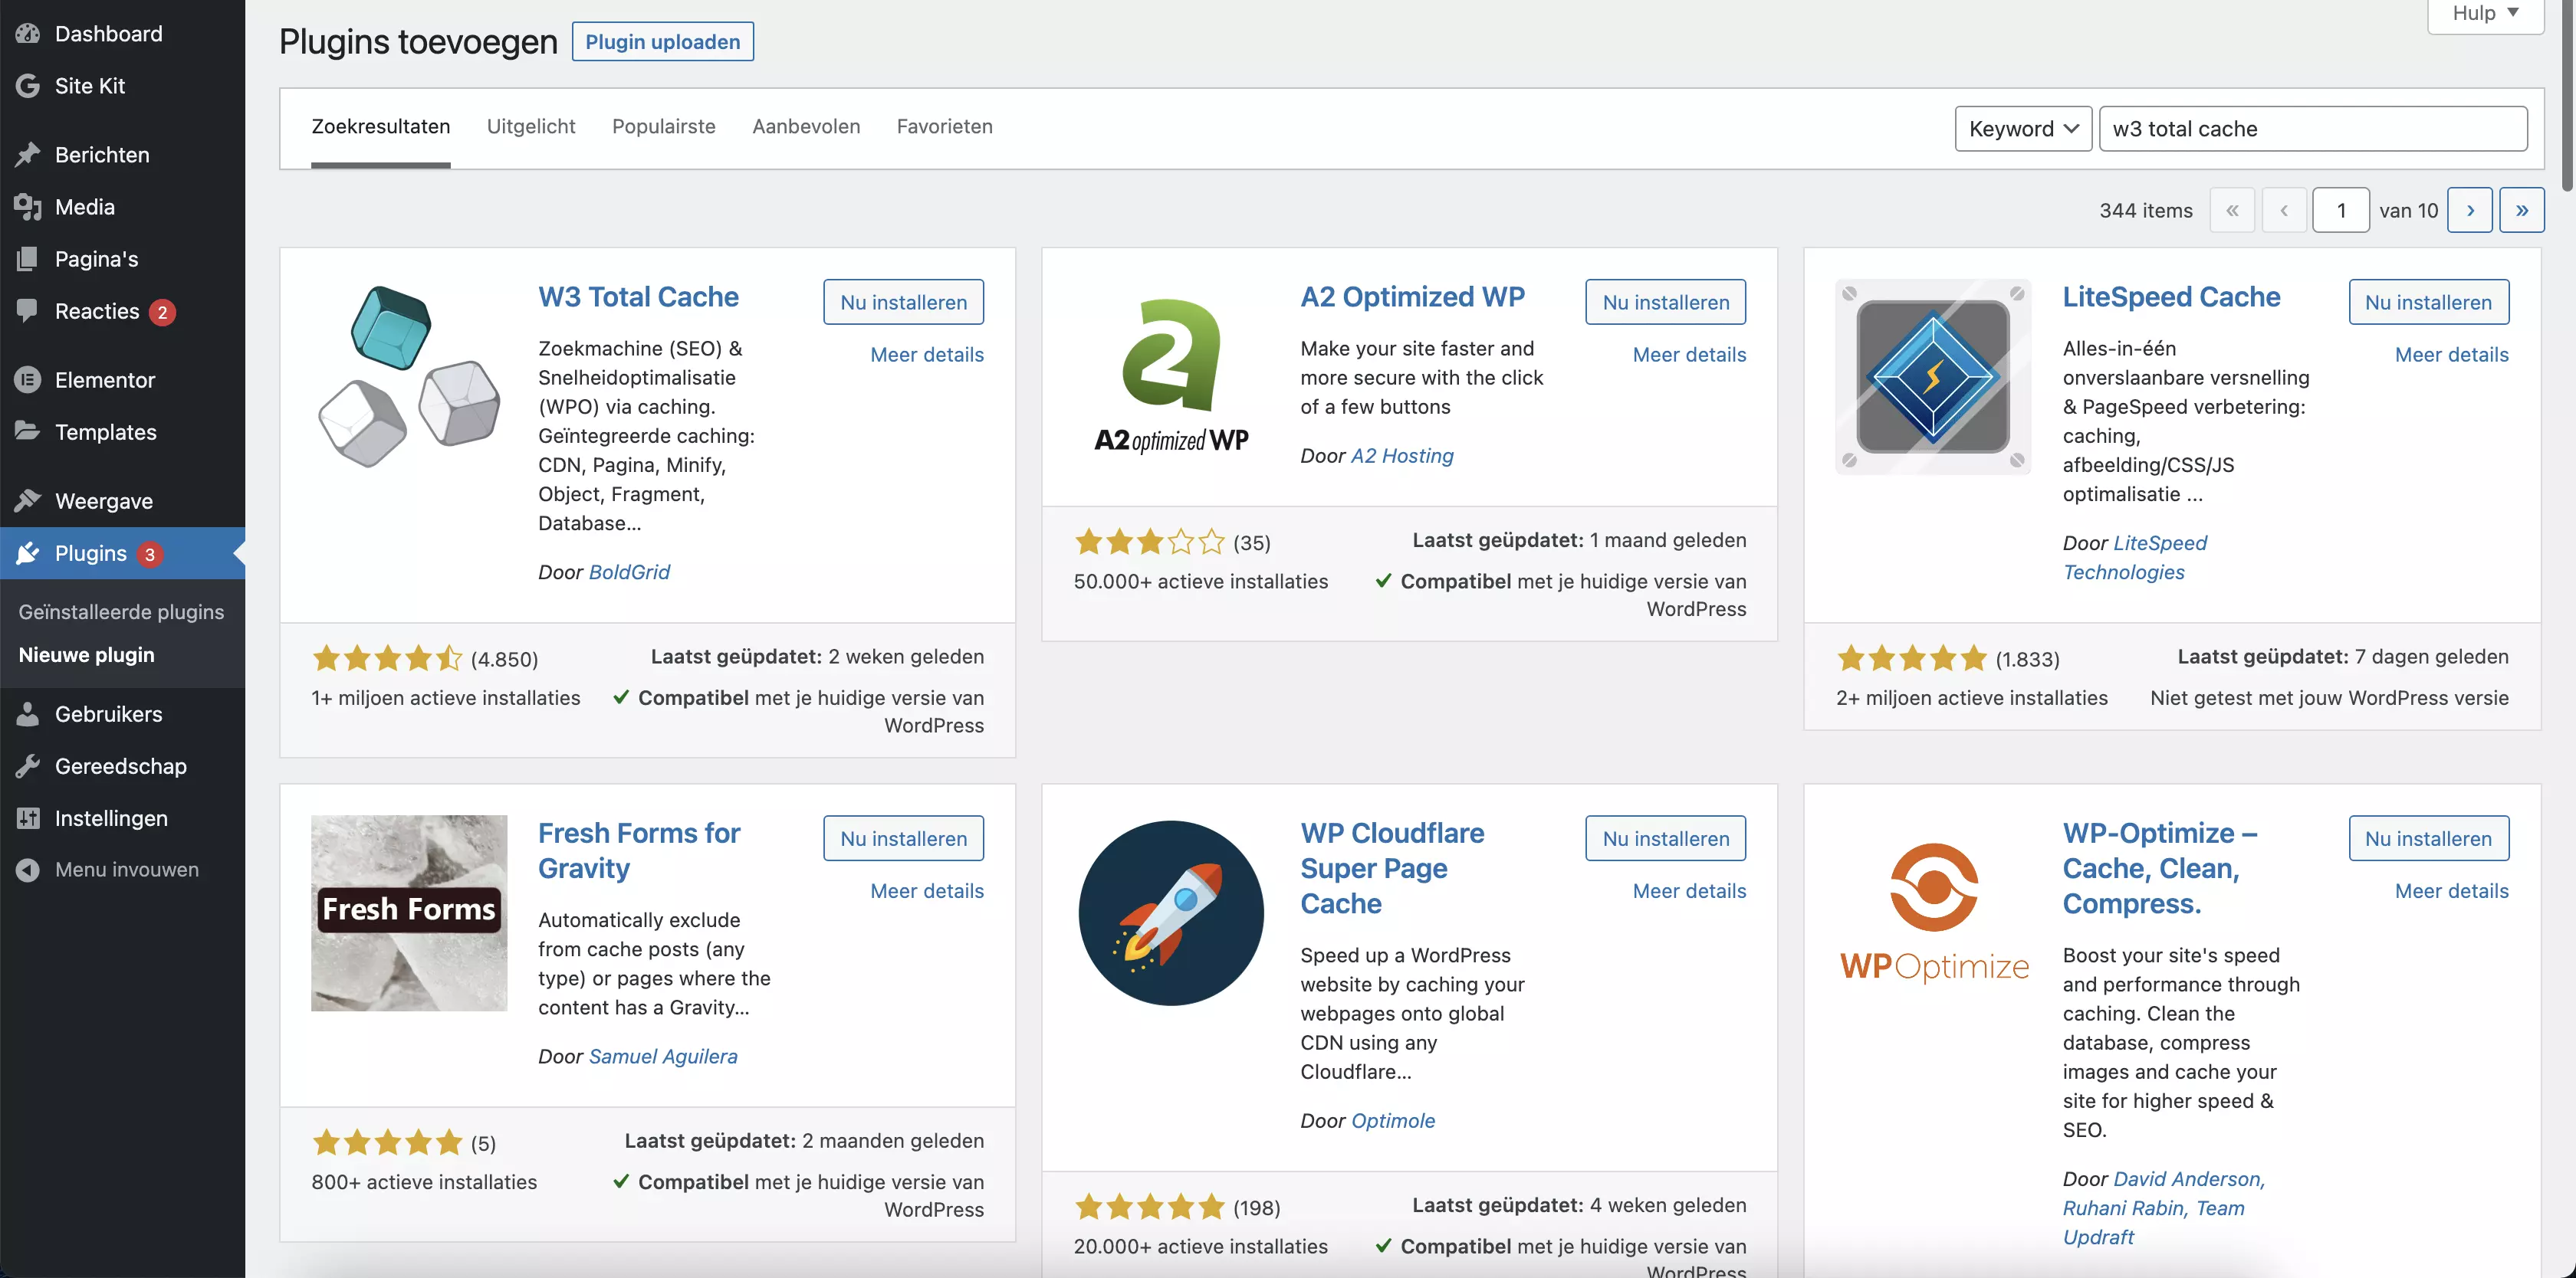Viewport: 2576px width, 1278px height.
Task: Click the current page number field
Action: 2340,210
